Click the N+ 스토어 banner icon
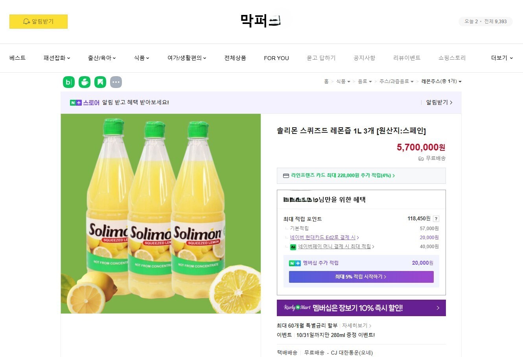 click(76, 103)
